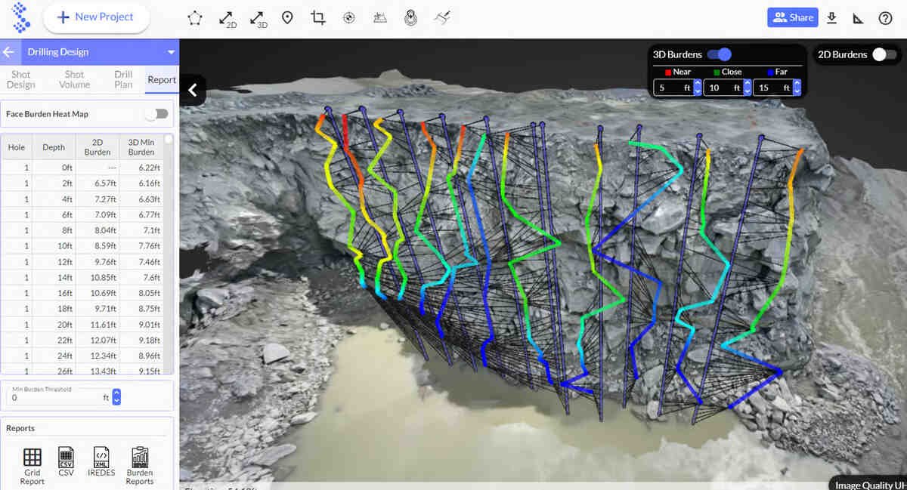Choose the crop tool in toolbar
This screenshot has height=490, width=907.
click(x=318, y=17)
